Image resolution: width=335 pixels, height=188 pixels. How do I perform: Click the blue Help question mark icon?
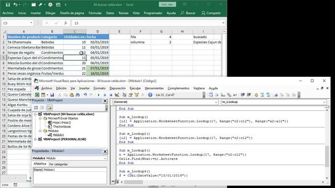150,95
